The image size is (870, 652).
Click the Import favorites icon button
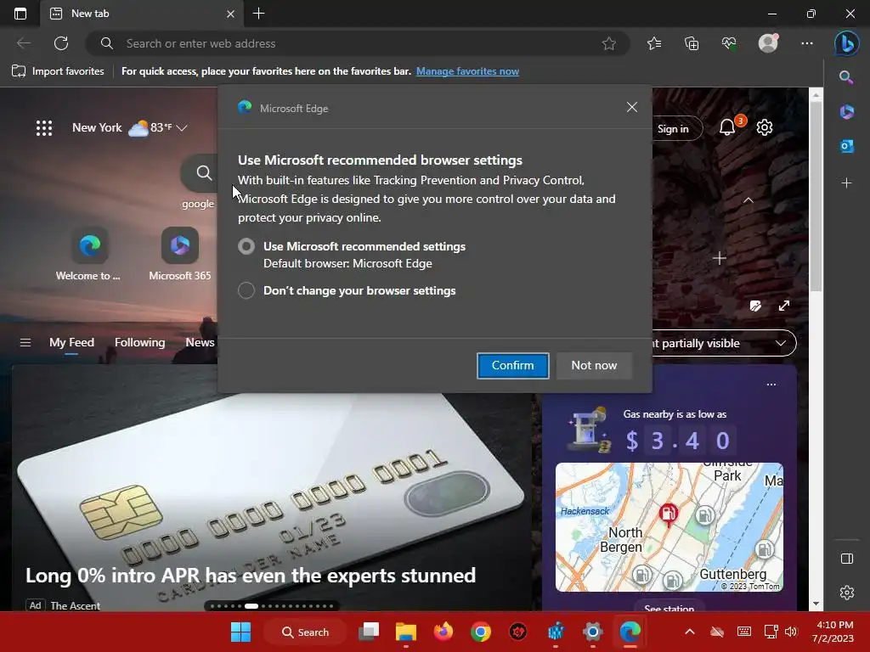58,71
